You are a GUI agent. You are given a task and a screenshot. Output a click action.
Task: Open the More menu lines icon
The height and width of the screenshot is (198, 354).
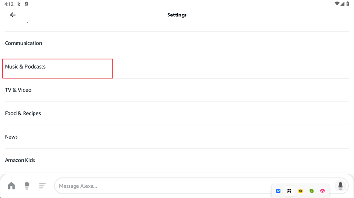(42, 186)
